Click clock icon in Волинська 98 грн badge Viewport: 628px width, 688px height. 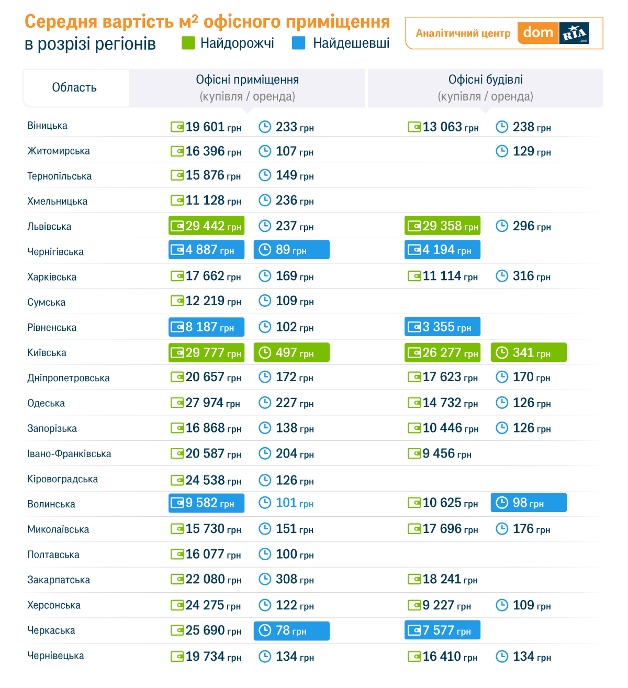[502, 503]
